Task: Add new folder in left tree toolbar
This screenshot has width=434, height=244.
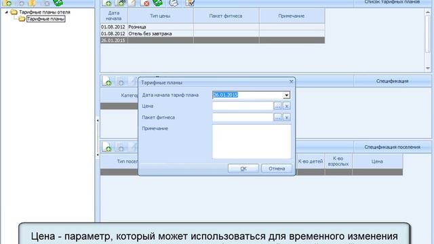Action: click(7, 3)
